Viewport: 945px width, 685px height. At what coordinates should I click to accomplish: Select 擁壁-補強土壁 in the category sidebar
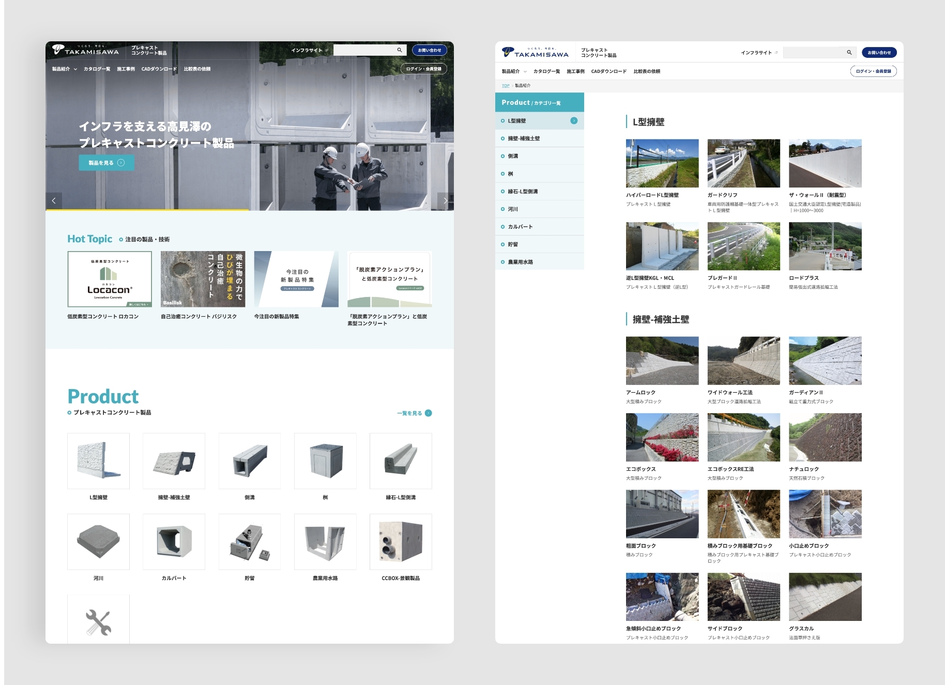pyautogui.click(x=524, y=138)
